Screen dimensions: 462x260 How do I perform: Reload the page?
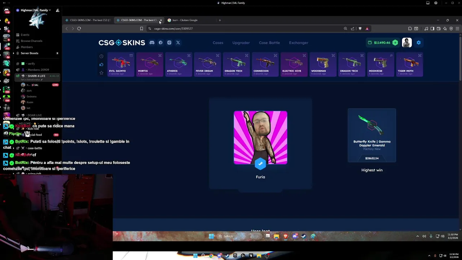(x=79, y=29)
